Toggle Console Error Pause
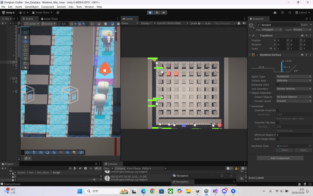This screenshot has height=196, width=313. [134, 169]
